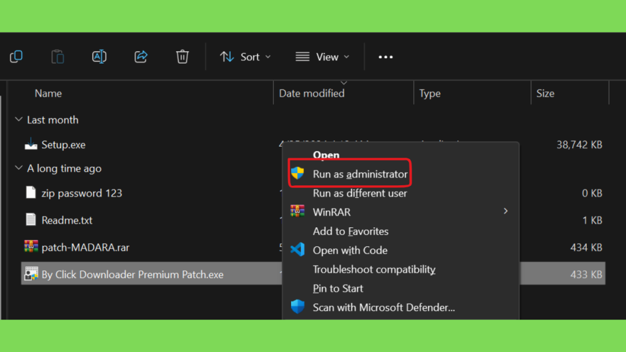The width and height of the screenshot is (626, 352).
Task: Choose Troubleshoot compatibility
Action: (x=374, y=269)
